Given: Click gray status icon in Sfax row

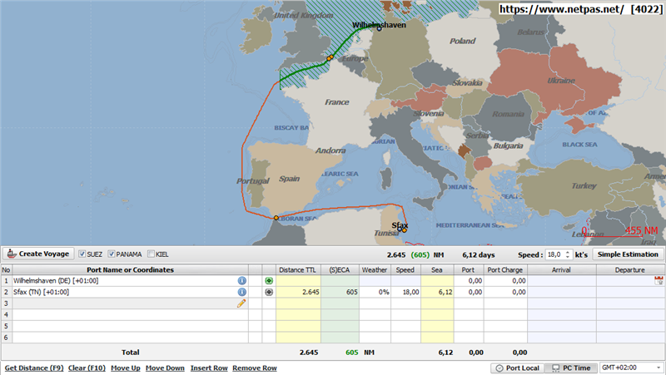Looking at the screenshot, I should [269, 293].
